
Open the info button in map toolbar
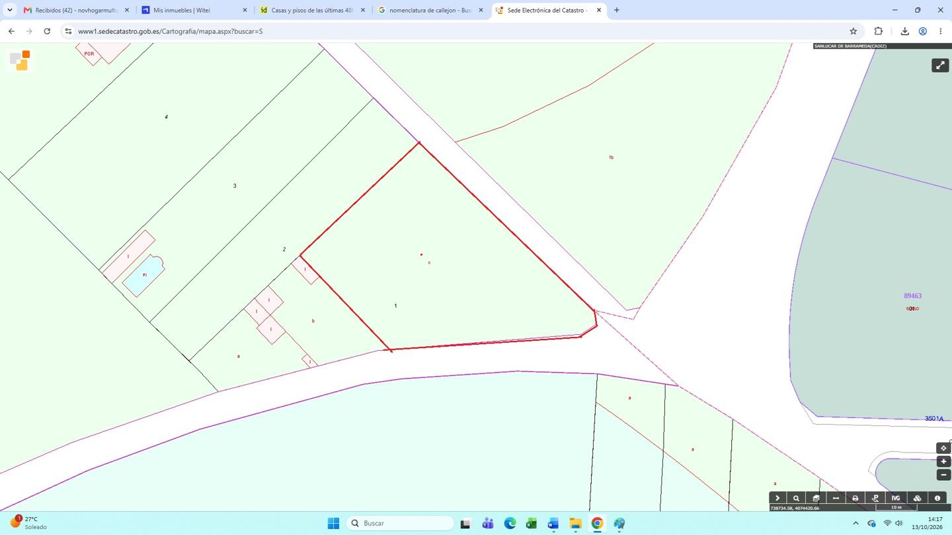click(937, 498)
